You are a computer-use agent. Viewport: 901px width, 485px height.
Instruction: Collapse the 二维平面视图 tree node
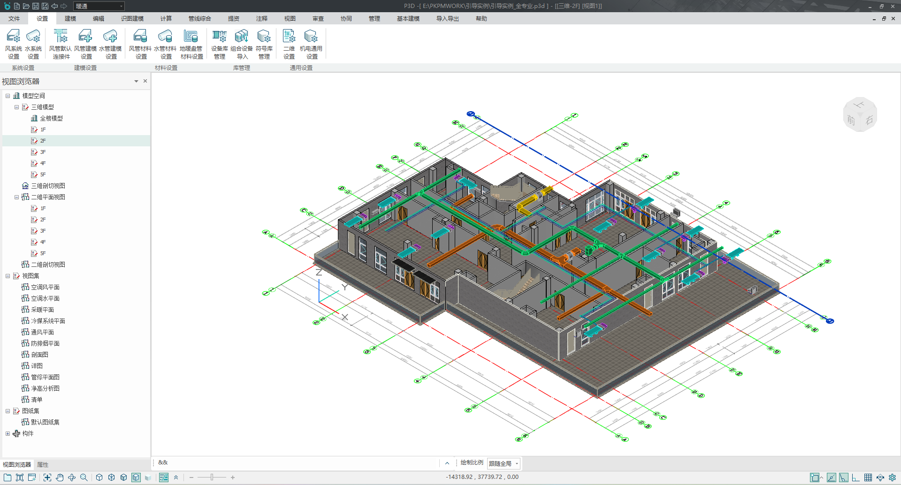coord(16,197)
